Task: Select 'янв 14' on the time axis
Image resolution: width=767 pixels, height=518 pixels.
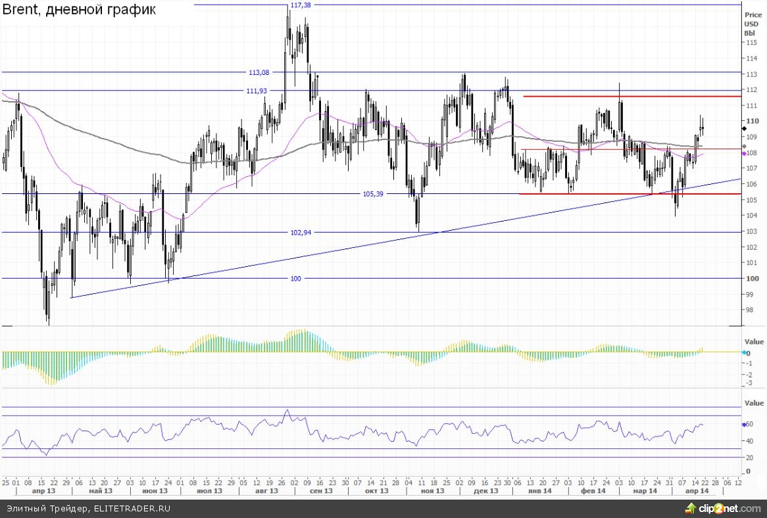Action: tap(541, 491)
